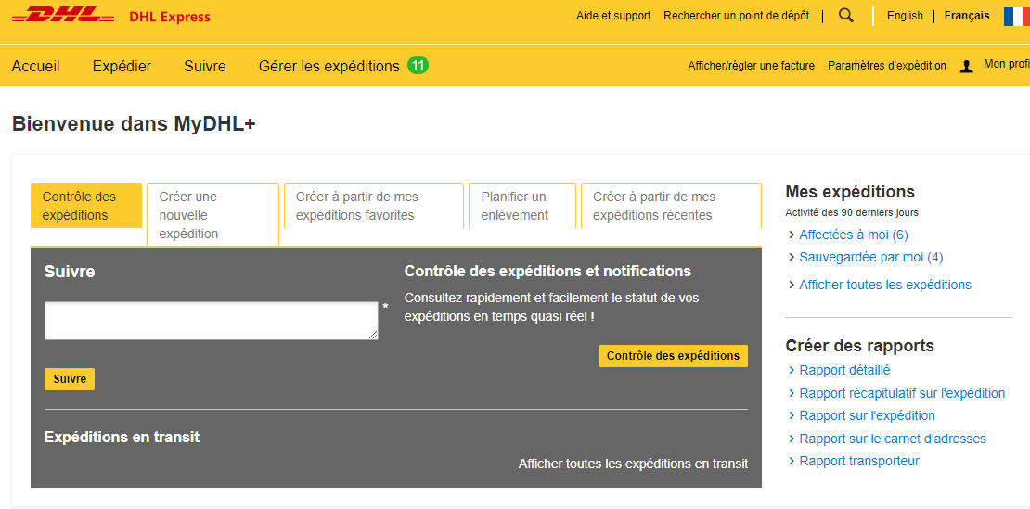Open the Suivre menu item
The height and width of the screenshot is (509, 1030).
(205, 66)
